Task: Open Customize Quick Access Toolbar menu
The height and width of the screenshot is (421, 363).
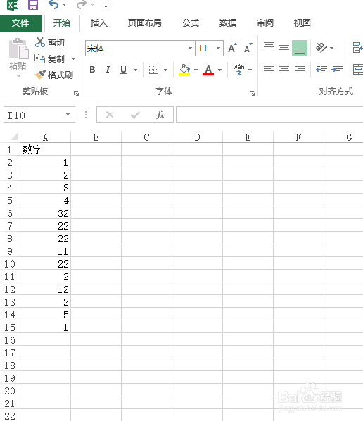Action: click(106, 5)
